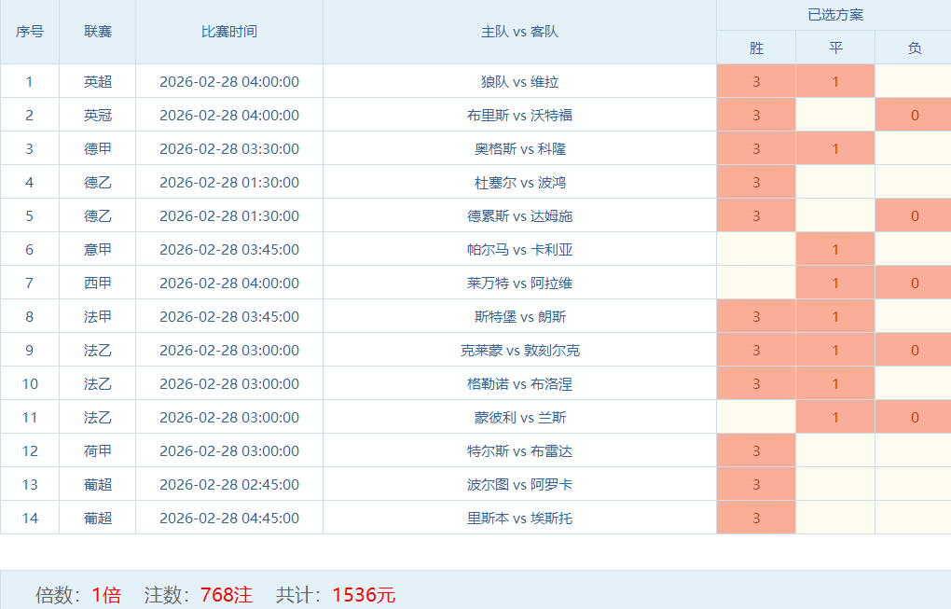The width and height of the screenshot is (951, 609).
Task: Open the 特尔斯 vs 布雷达 match
Action: 519,450
